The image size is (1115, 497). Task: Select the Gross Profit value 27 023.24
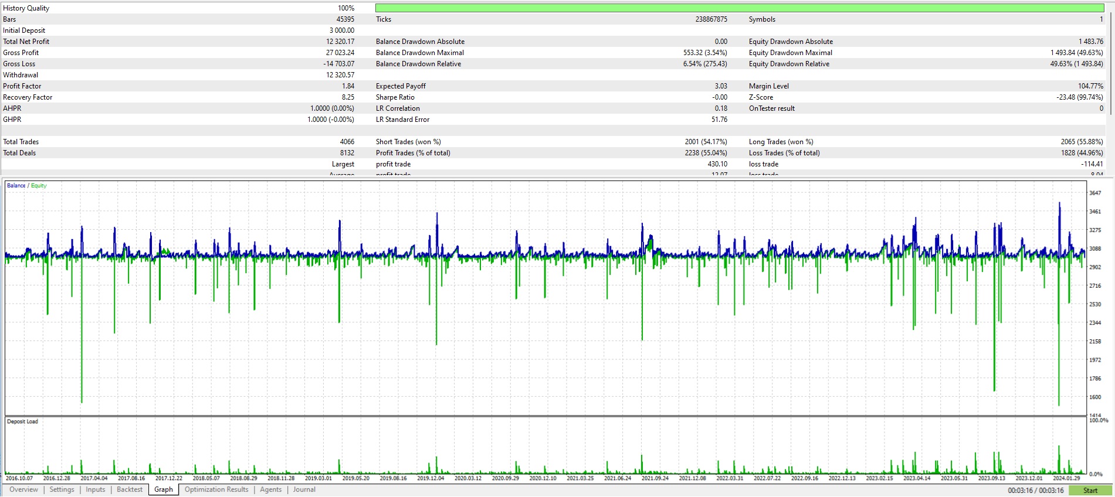(340, 53)
